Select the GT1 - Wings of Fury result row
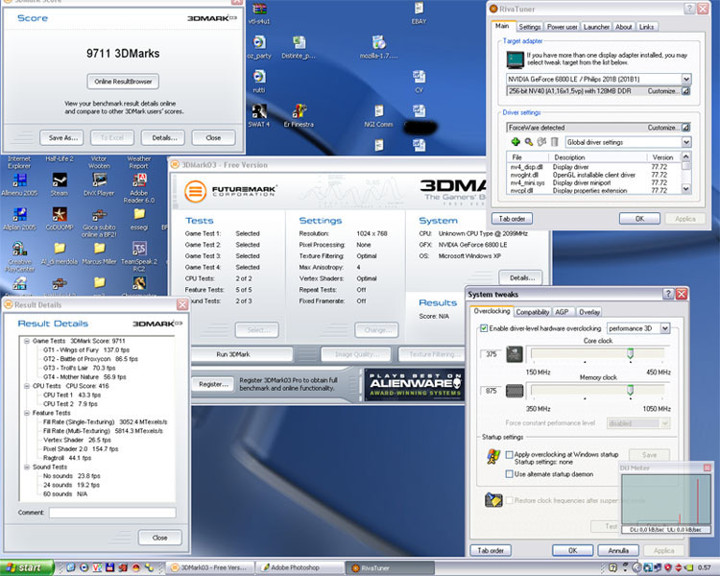720x576 pixels. 86,350
